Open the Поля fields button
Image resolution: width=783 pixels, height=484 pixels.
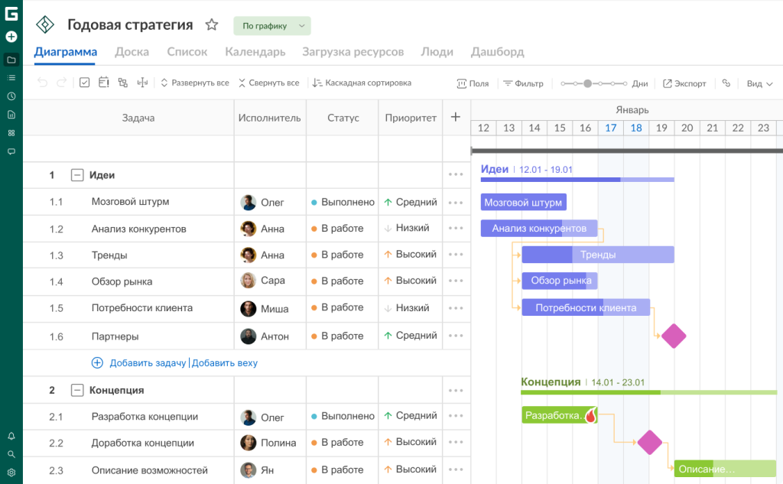473,83
